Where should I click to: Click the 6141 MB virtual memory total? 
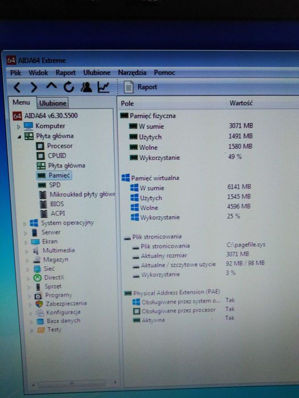point(239,187)
